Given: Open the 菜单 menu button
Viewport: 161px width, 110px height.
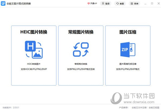Looking at the screenshot, I should click(x=135, y=4).
